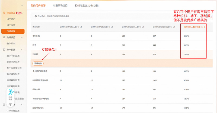Image resolution: width=217 pixels, height=113 pixels.
Task: Show info tooltip for 近30天被我导购笔数
Action: [109, 27]
